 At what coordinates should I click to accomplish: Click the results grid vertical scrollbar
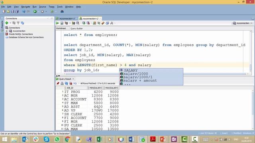253,110
